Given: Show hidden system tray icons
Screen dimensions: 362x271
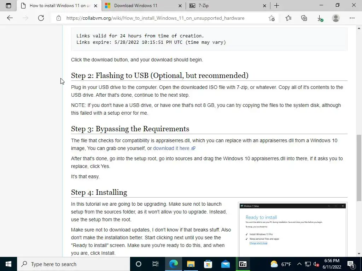Looking at the screenshot, I should [x=299, y=264].
